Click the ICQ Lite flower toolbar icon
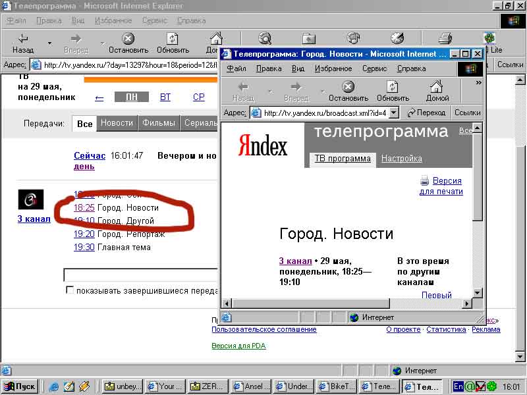The height and width of the screenshot is (395, 527). [489, 38]
